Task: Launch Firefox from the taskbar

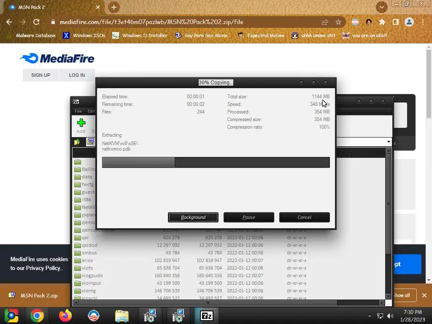Action: click(x=65, y=316)
